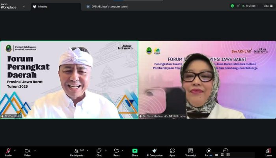Image resolution: width=276 pixels, height=158 pixels.
Task: Expand the Chat options caret
Action: pyautogui.click(x=106, y=151)
